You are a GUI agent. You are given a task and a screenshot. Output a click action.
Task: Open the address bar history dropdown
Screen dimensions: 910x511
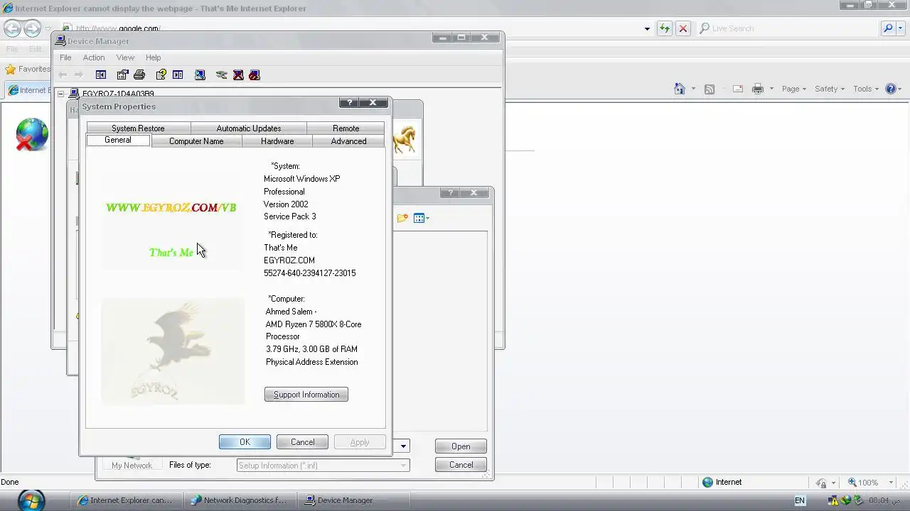click(x=647, y=29)
